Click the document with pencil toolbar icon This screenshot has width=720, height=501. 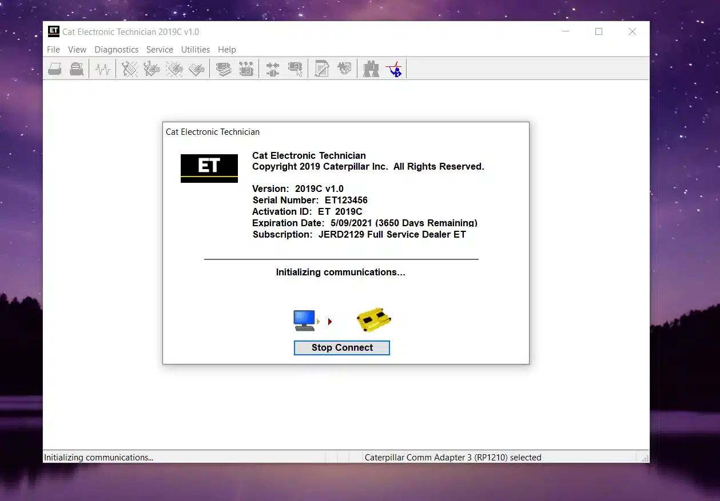(x=322, y=70)
